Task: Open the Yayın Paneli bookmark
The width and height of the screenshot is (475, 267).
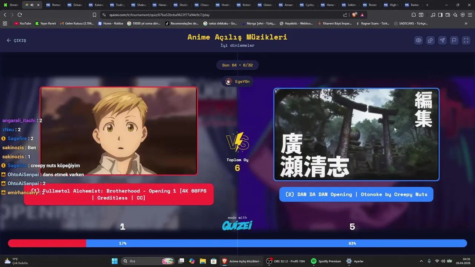Action: [x=45, y=23]
